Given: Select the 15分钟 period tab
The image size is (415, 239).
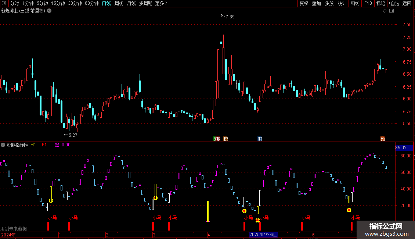Looking at the screenshot, I should click(x=58, y=3).
